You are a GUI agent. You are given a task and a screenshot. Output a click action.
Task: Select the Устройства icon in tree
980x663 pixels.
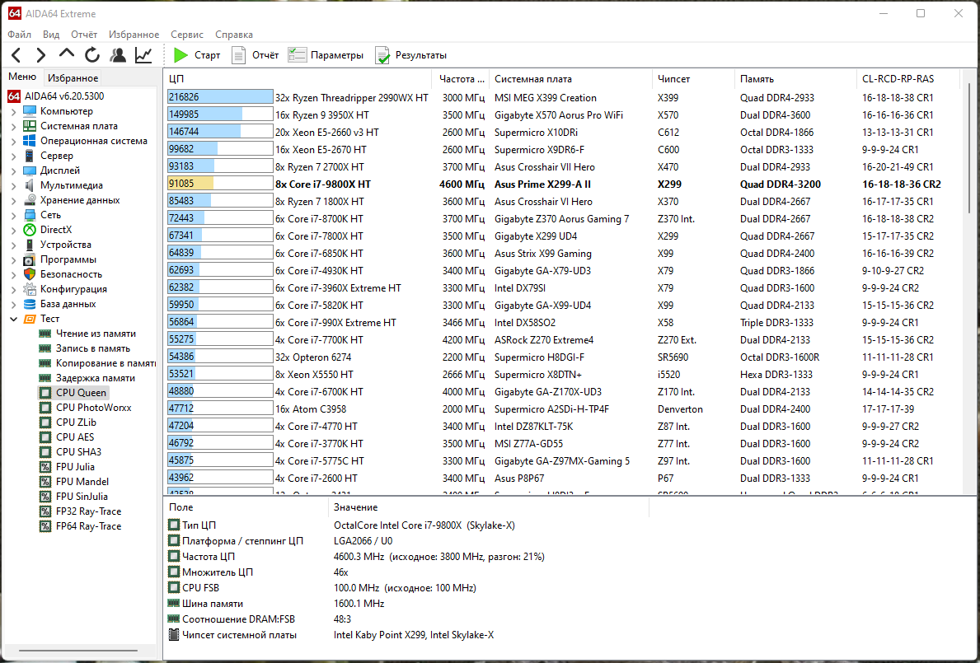pos(30,245)
